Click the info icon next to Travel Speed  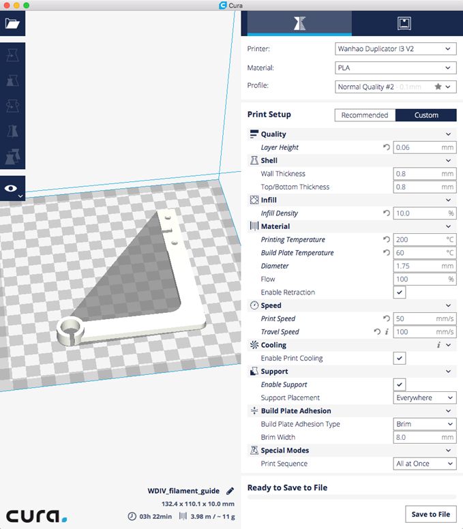(387, 331)
